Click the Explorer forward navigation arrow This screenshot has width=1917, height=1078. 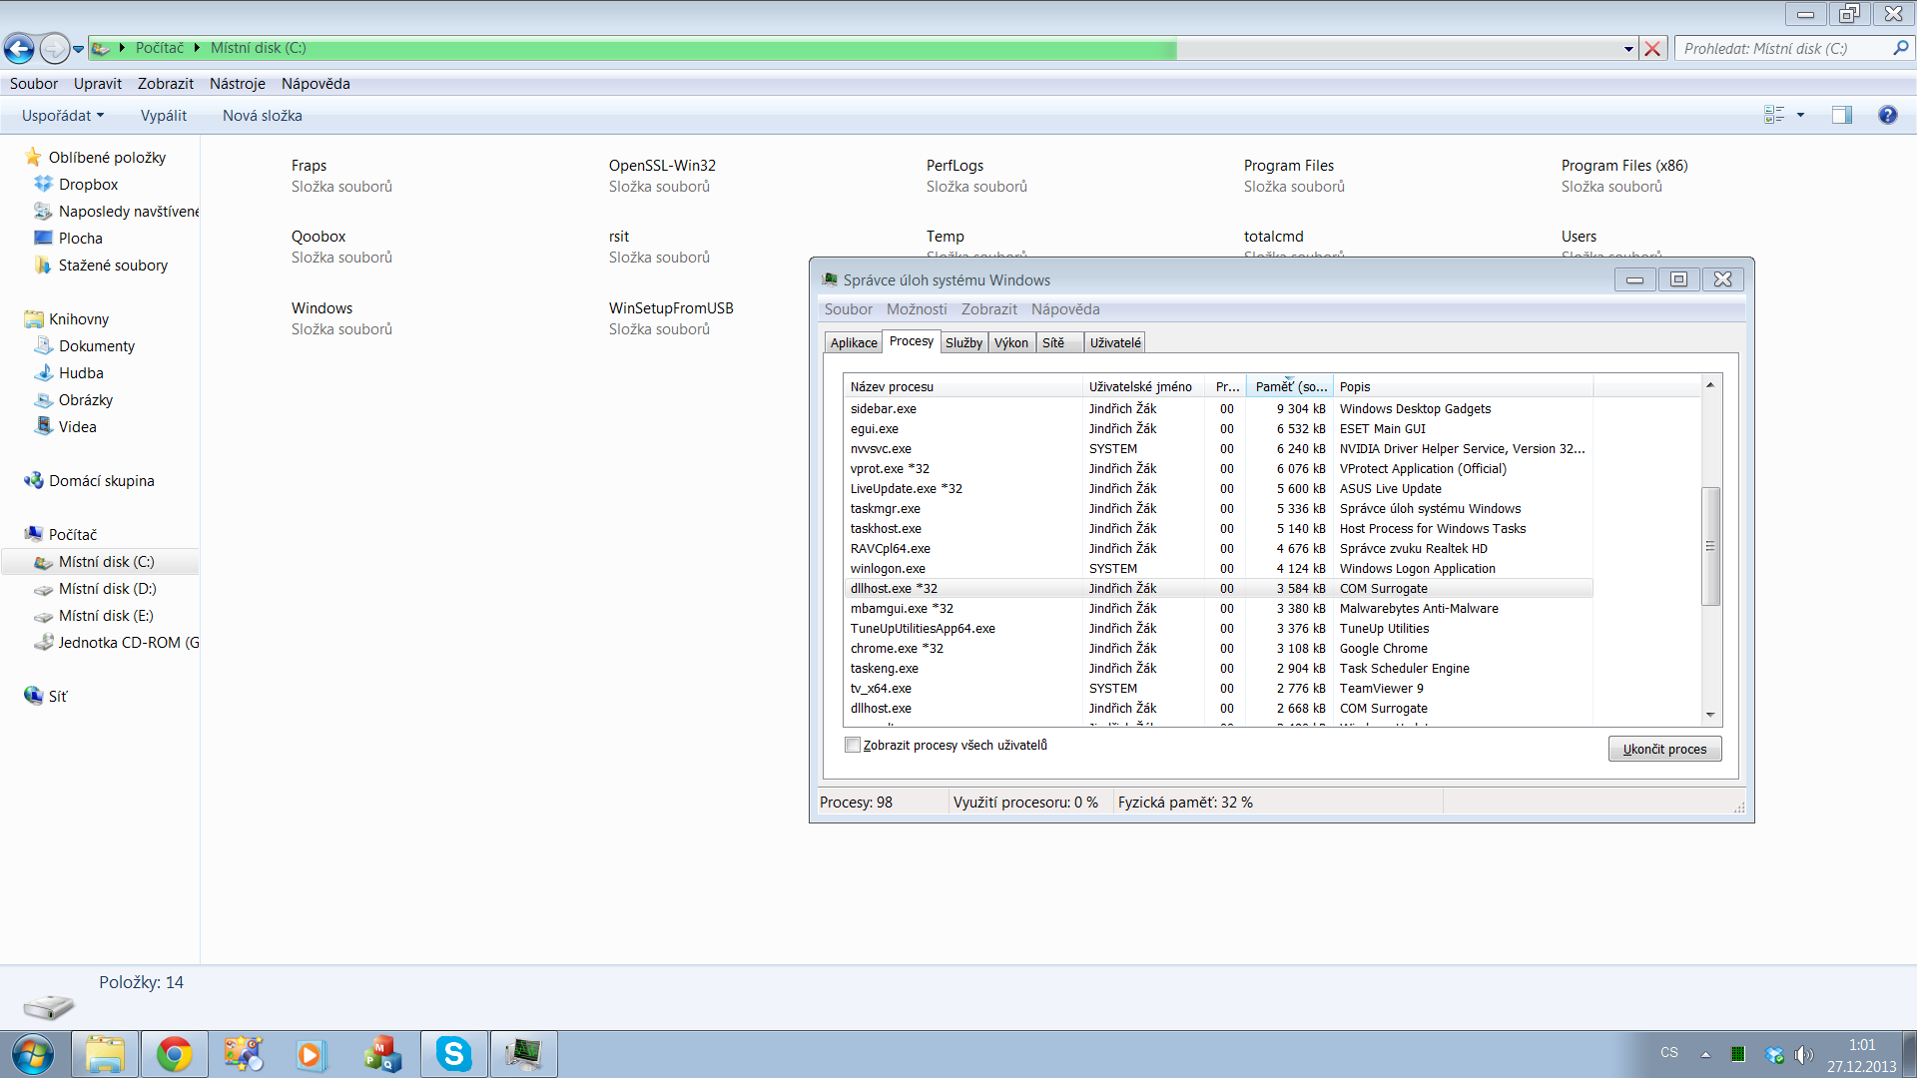[x=54, y=48]
